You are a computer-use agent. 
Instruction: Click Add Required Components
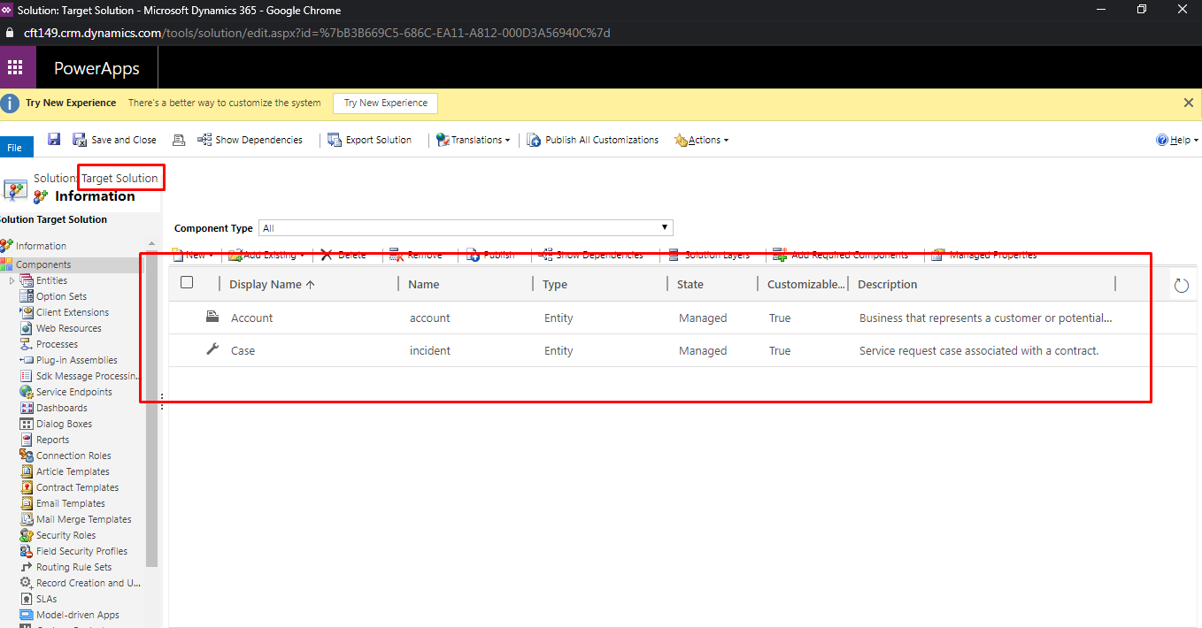click(x=841, y=255)
